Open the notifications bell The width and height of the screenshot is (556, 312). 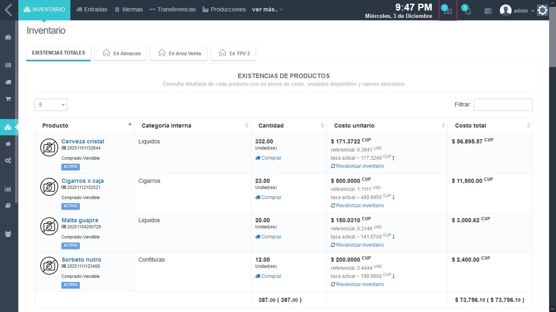(x=468, y=11)
